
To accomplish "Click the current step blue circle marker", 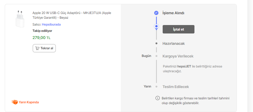I will point(156,26).
